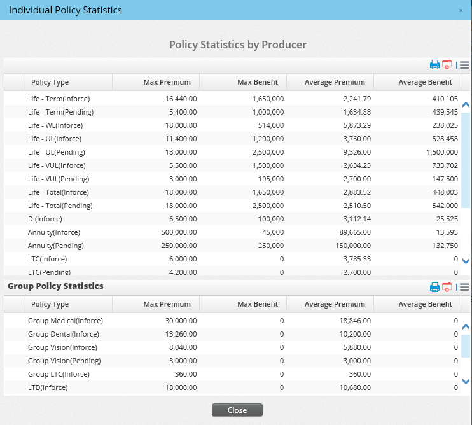Select the Group LTC(Inforce) row label

(x=59, y=374)
